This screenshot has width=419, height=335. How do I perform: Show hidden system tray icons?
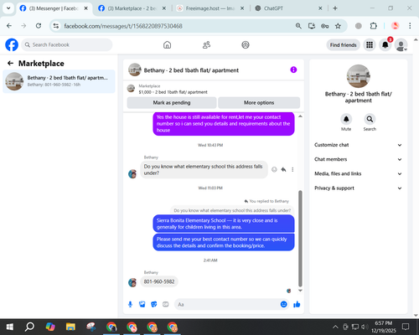(335, 327)
